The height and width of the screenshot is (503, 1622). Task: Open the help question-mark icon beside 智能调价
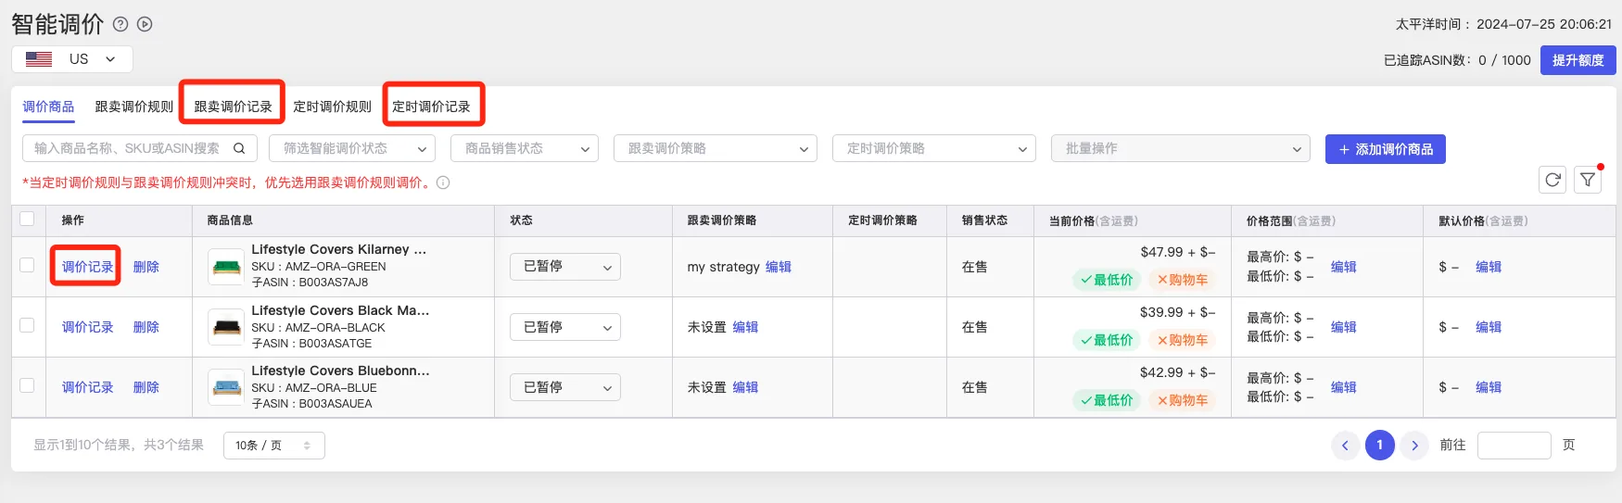pyautogui.click(x=120, y=25)
